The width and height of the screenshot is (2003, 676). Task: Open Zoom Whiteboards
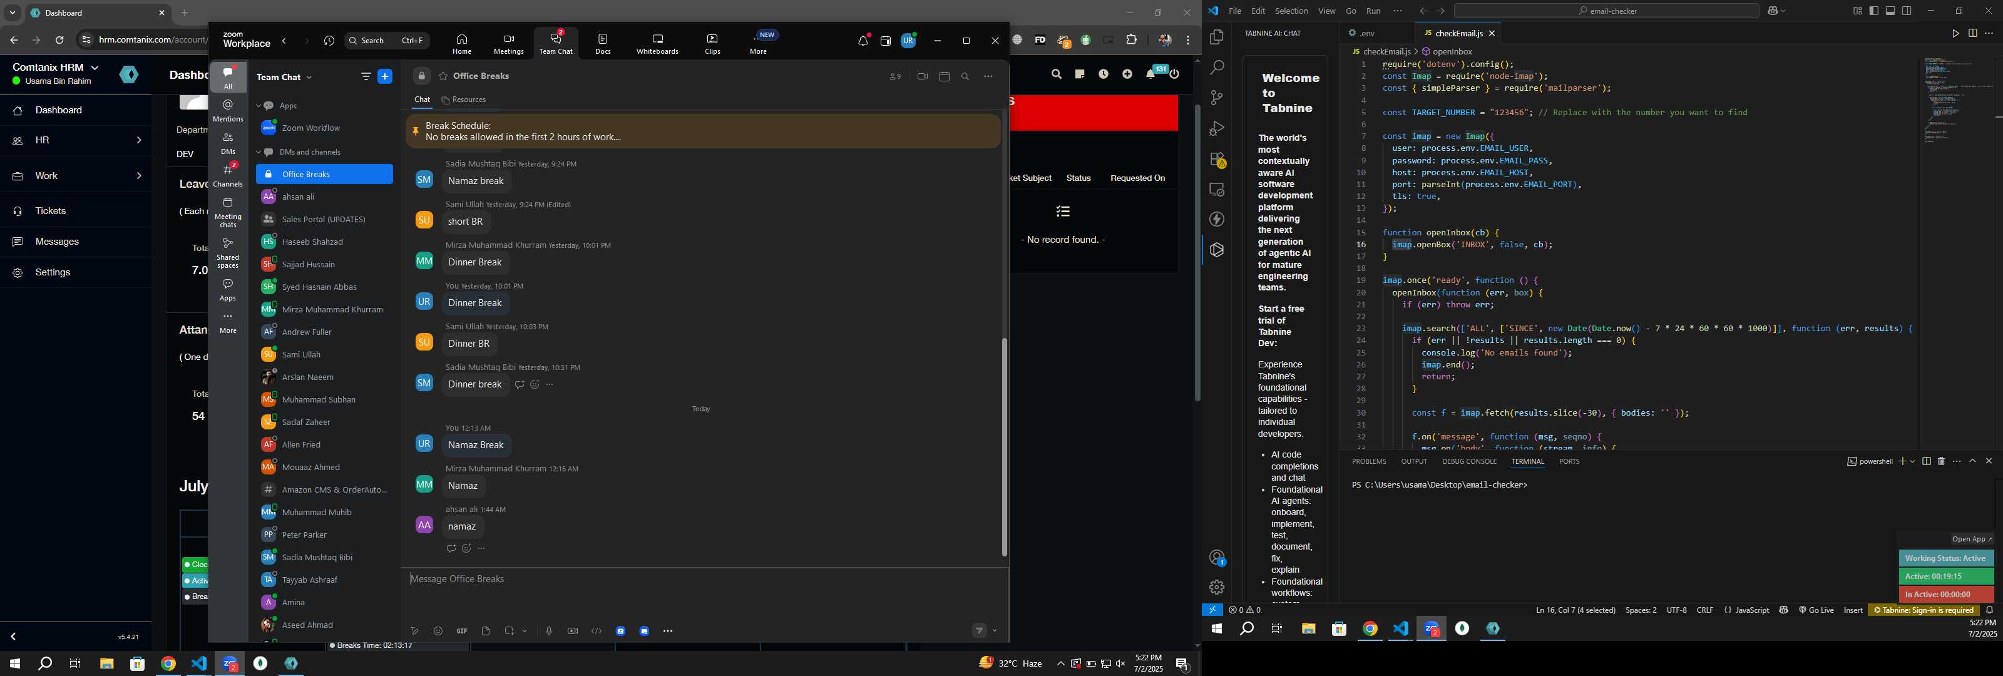657,44
